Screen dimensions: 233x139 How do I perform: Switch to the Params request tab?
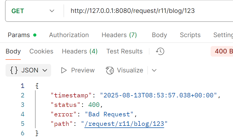pyautogui.click(x=22, y=35)
